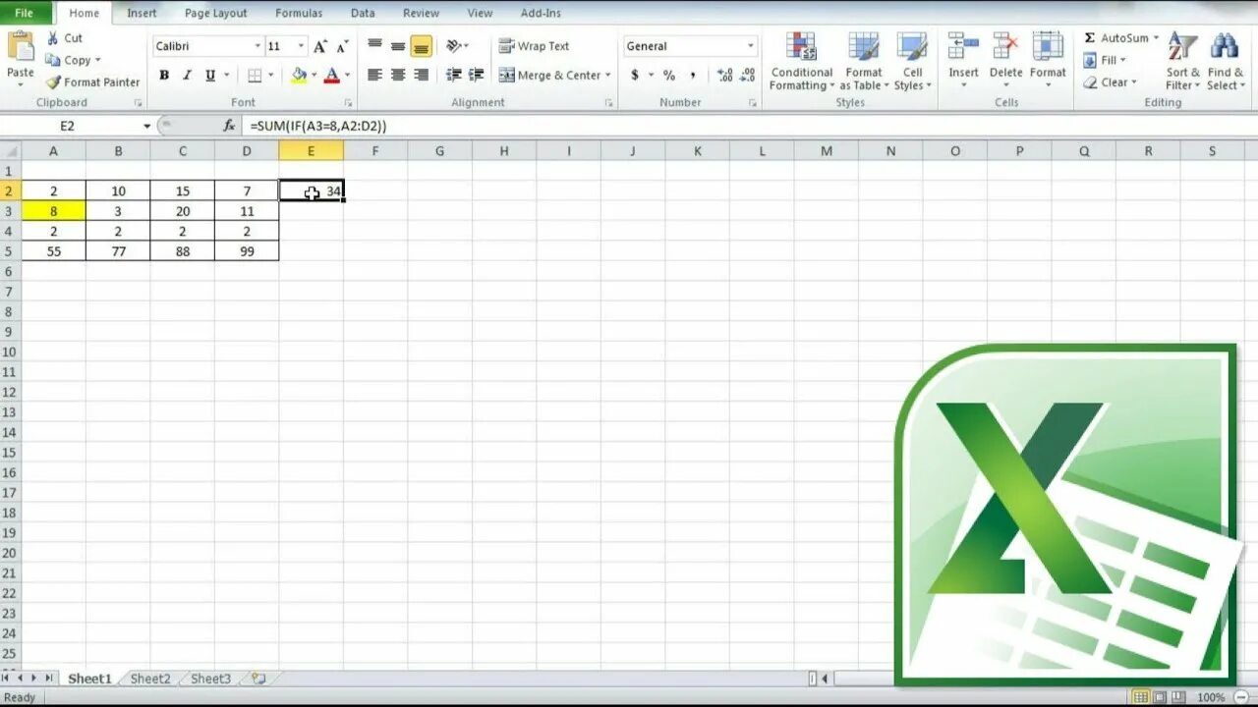This screenshot has height=707, width=1258.
Task: Switch to Page Layout view in status bar
Action: click(1160, 697)
